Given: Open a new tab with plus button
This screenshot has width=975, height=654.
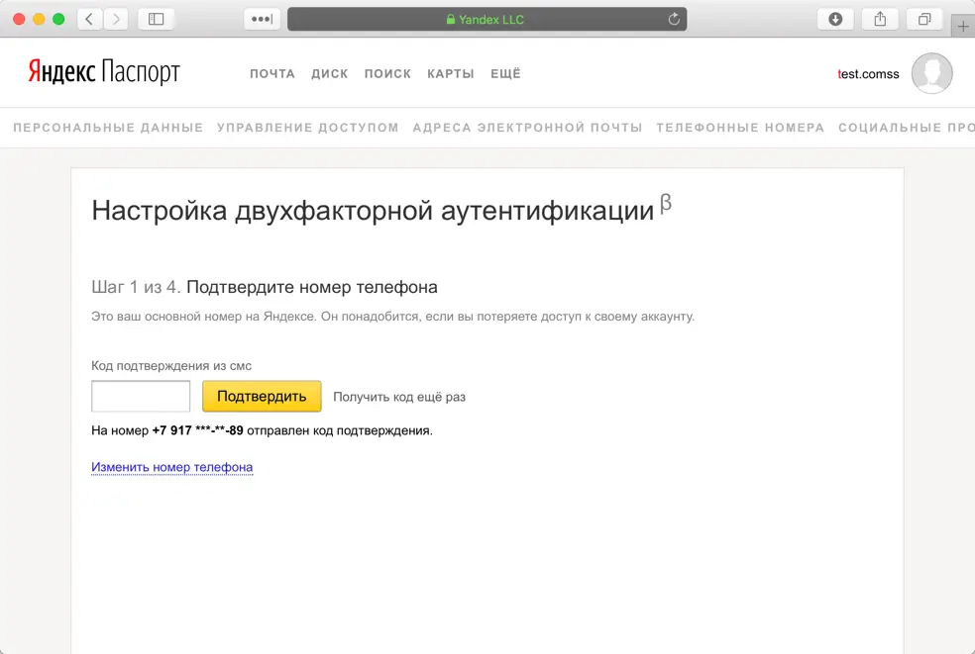Looking at the screenshot, I should coord(962,27).
